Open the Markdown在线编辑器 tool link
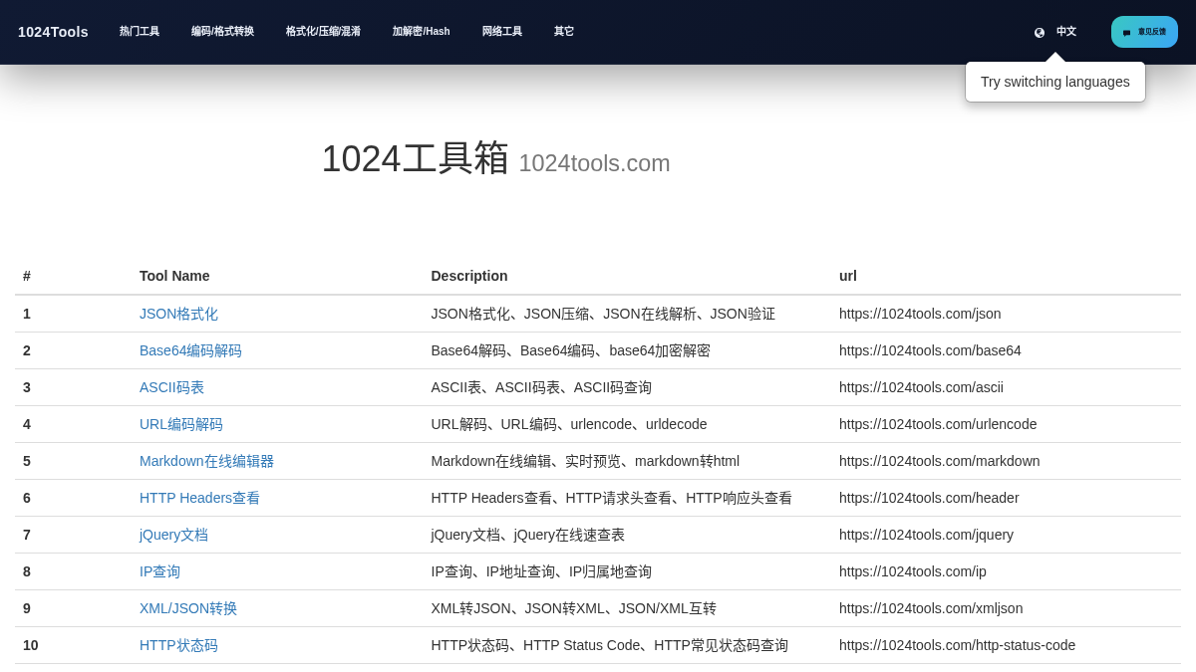 click(x=206, y=461)
